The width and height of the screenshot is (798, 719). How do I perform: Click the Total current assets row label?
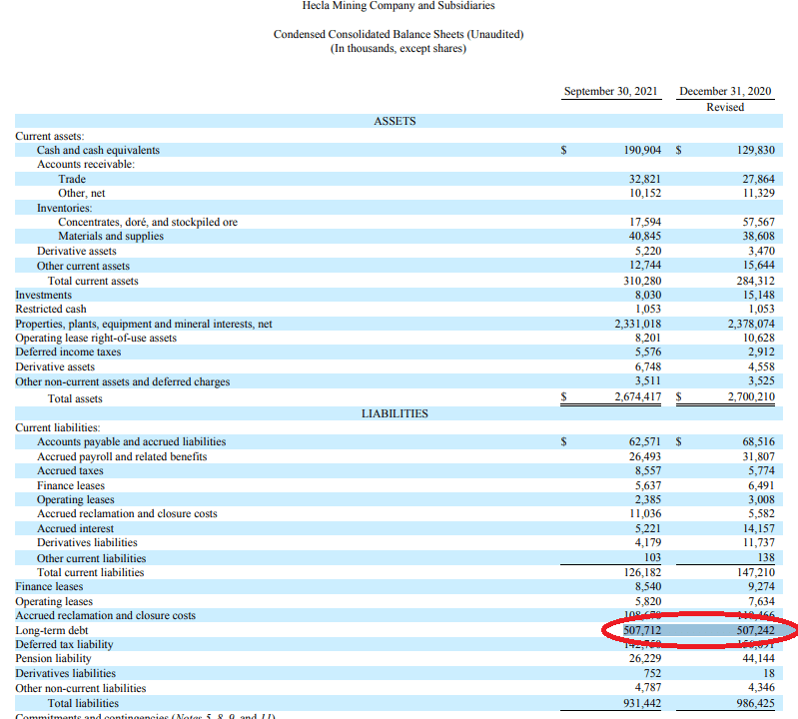click(x=93, y=281)
